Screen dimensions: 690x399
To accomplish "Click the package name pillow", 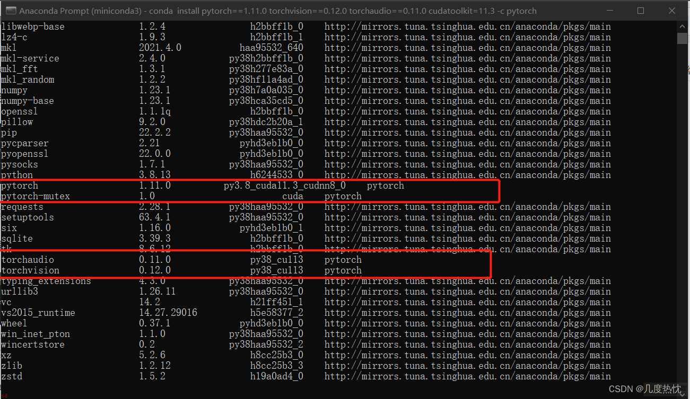I will [17, 122].
